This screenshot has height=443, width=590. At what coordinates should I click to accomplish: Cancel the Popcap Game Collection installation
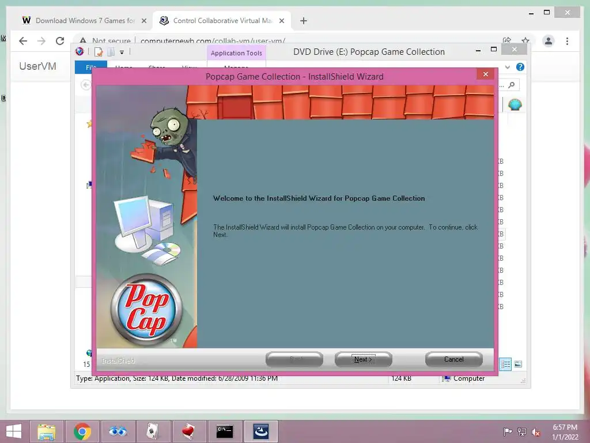point(454,359)
